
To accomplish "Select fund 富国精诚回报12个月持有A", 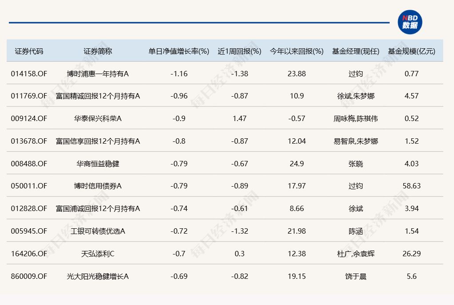I will tap(98, 96).
